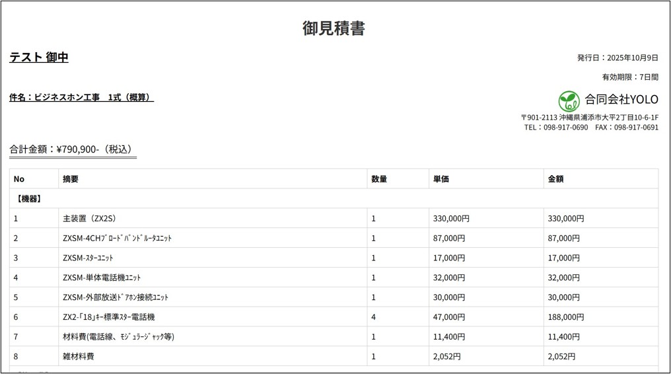
Task: Click the 単価 column header
Action: click(x=441, y=179)
